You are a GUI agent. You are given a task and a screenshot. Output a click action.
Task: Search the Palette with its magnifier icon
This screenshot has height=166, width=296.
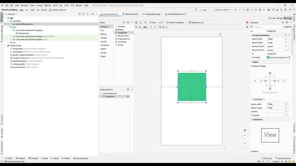pos(124,23)
